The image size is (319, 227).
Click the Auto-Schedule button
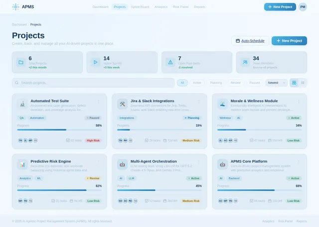coord(250,40)
